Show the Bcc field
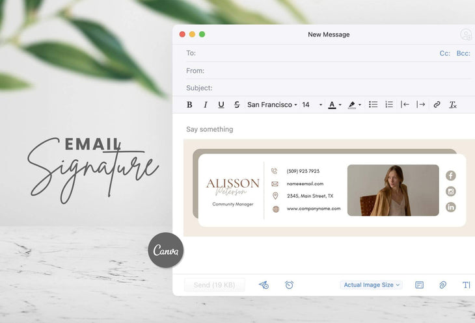 click(x=463, y=53)
